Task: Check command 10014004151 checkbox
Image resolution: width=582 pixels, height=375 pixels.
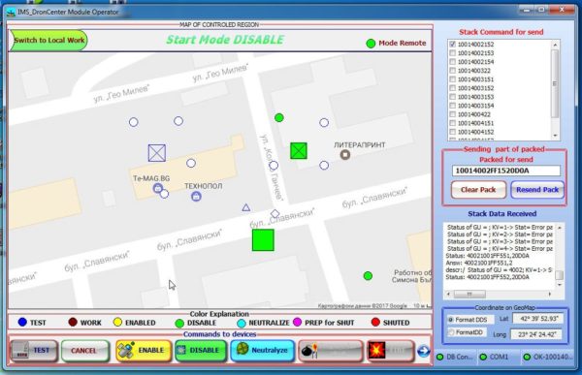Action: pyautogui.click(x=452, y=123)
